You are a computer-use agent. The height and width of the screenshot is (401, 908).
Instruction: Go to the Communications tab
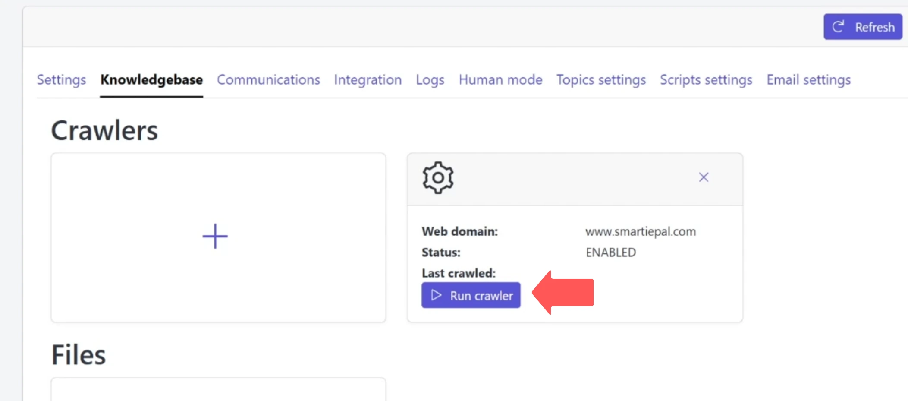click(268, 80)
